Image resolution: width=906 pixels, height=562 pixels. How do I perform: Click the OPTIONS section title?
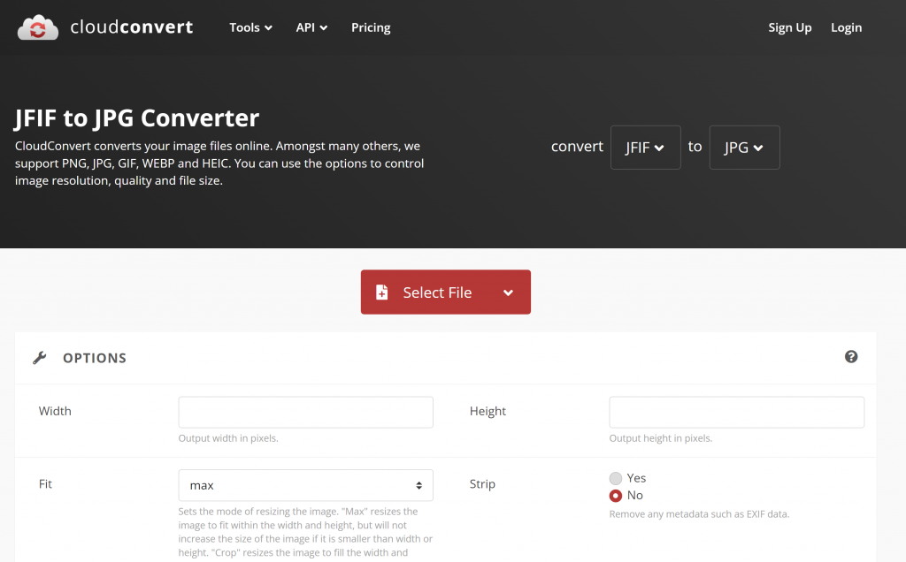[x=95, y=358]
